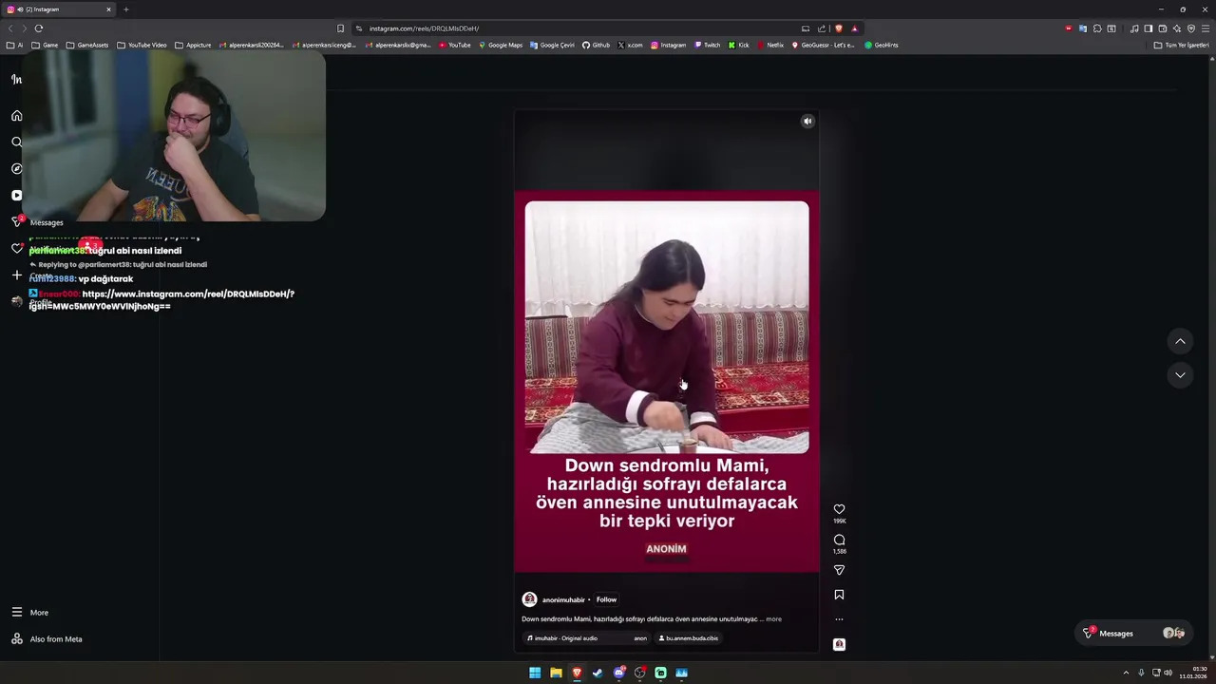Open YouTube Video bookmarks folder
This screenshot has width=1216, height=684.
[142, 45]
